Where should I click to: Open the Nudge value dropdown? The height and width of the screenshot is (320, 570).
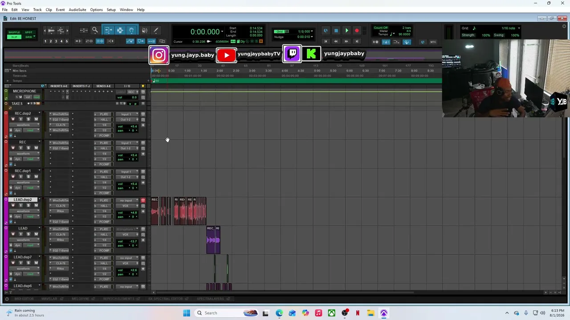pyautogui.click(x=311, y=37)
